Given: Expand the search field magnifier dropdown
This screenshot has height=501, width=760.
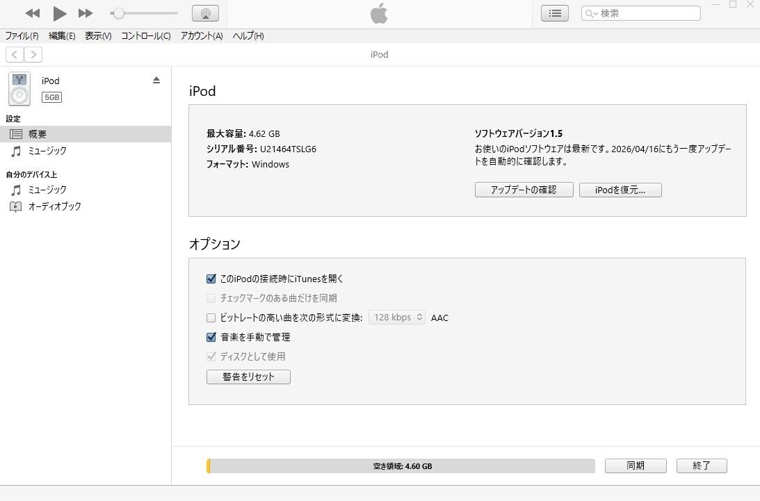Looking at the screenshot, I should pos(591,13).
